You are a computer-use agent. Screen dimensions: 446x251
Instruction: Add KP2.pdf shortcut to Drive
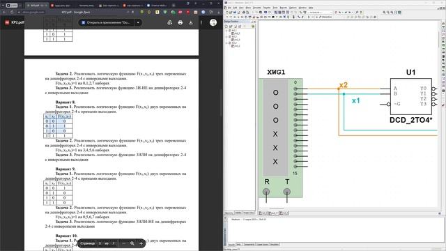point(170,22)
